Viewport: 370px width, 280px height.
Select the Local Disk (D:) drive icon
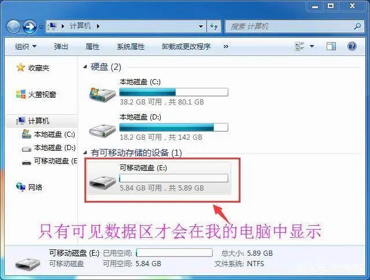coord(102,130)
